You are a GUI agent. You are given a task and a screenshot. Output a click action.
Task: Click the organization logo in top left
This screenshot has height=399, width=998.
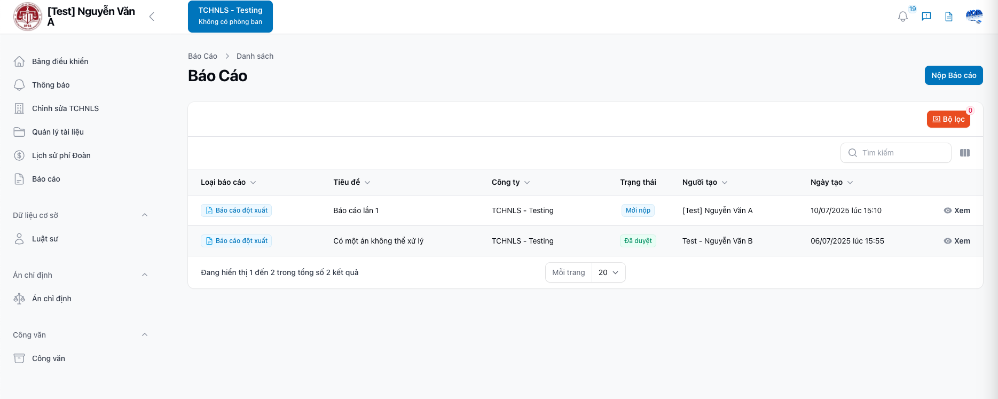(27, 17)
